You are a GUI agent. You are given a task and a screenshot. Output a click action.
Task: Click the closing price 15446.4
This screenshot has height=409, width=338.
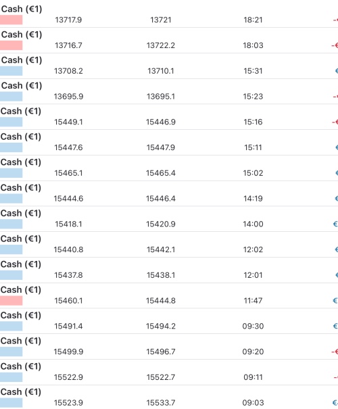[x=161, y=199]
